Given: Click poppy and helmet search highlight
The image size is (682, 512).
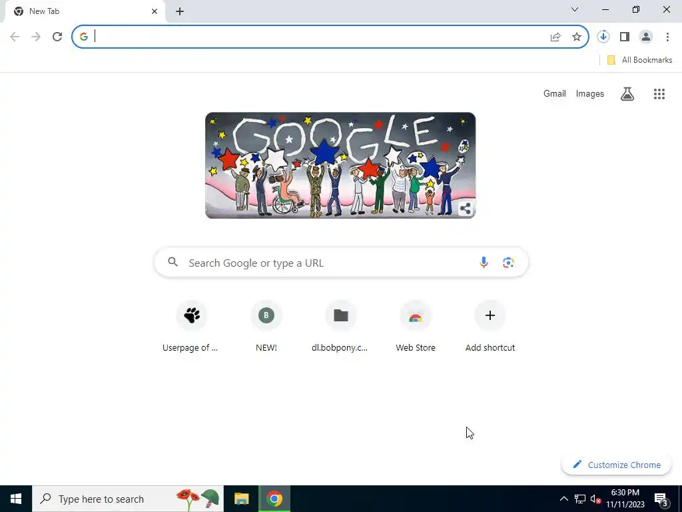Looking at the screenshot, I should (198, 499).
